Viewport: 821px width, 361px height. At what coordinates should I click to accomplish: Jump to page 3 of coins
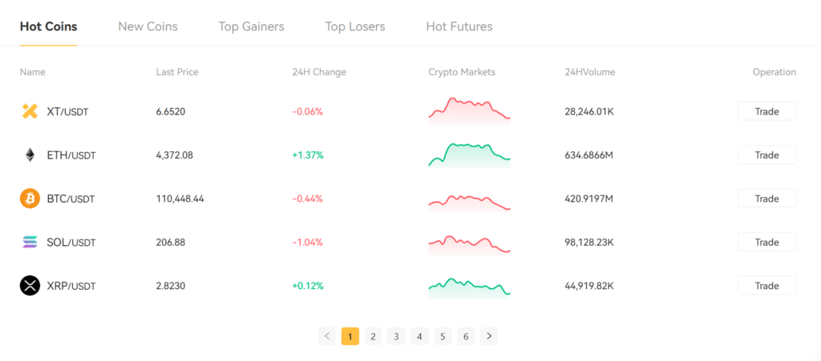pyautogui.click(x=396, y=336)
